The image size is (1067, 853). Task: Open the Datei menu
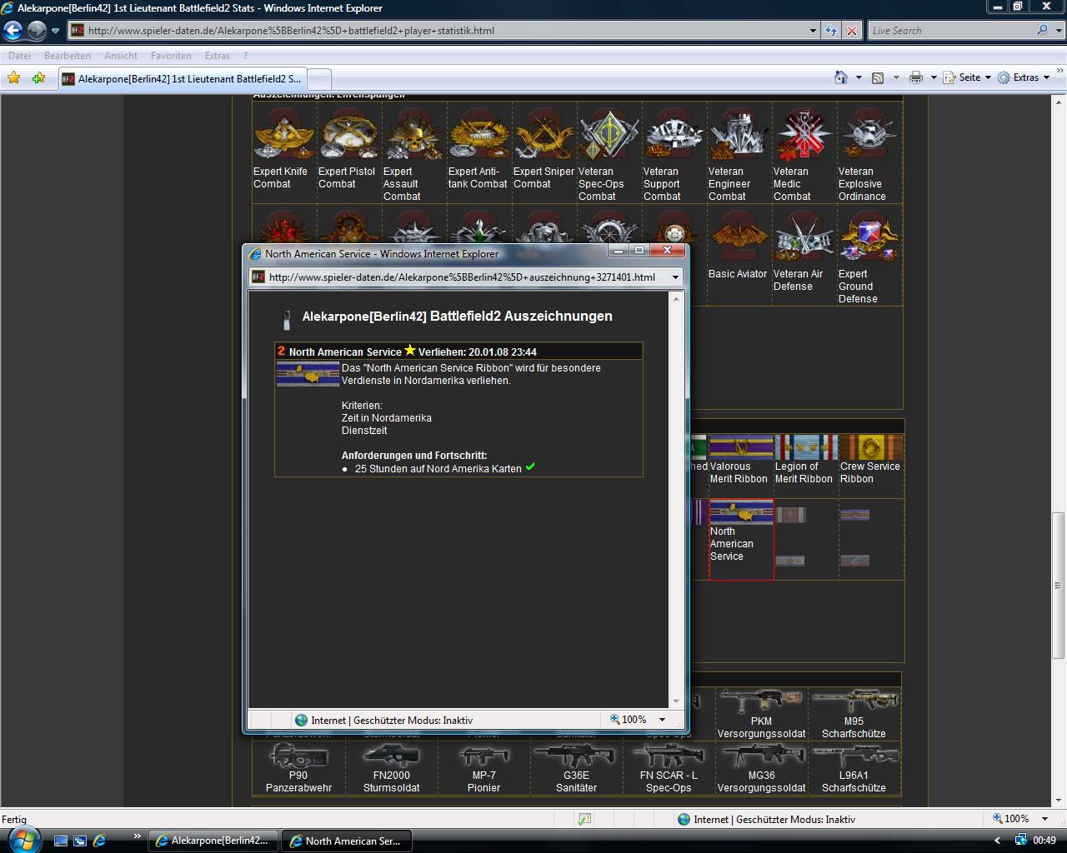tap(19, 56)
